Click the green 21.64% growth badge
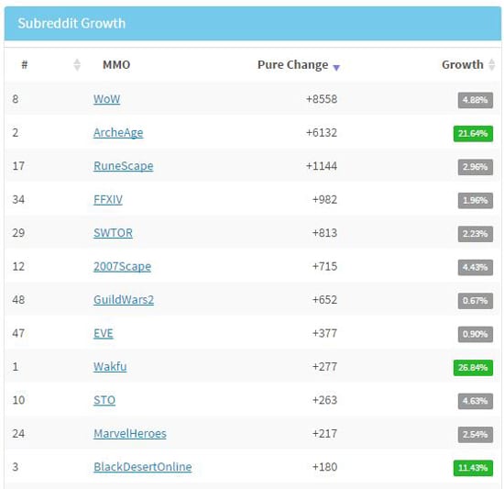The height and width of the screenshot is (489, 504). point(473,134)
